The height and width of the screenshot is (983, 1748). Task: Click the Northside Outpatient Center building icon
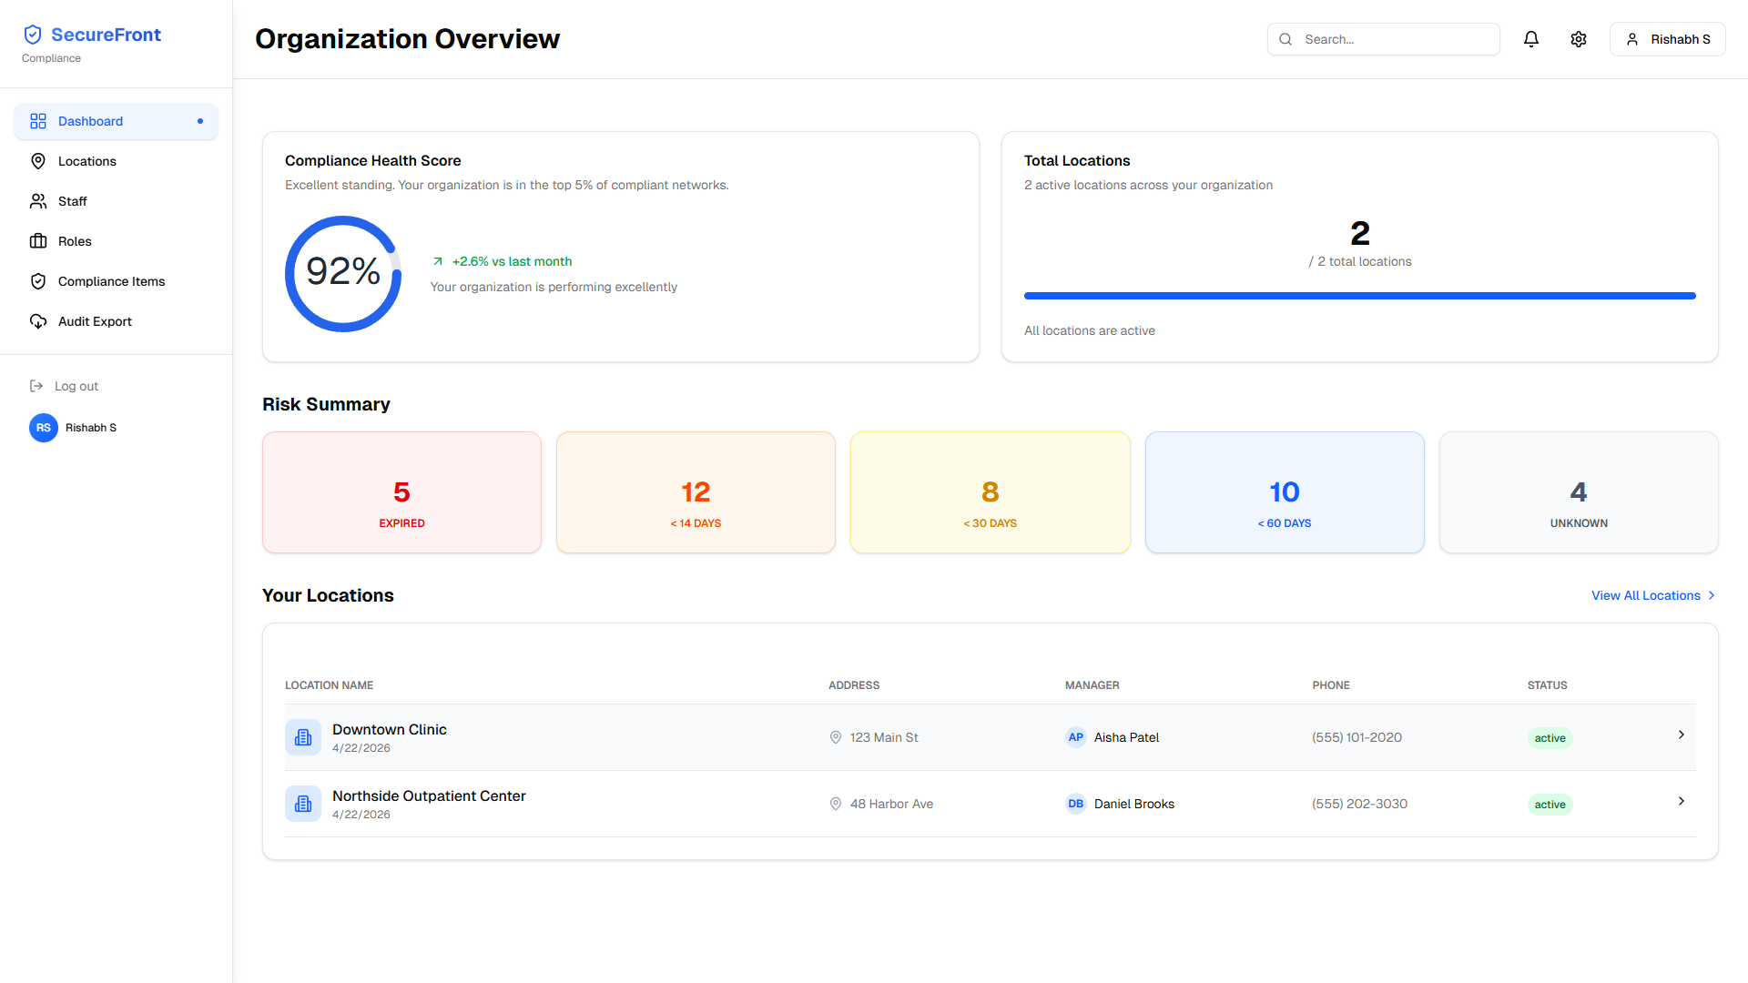coord(303,804)
